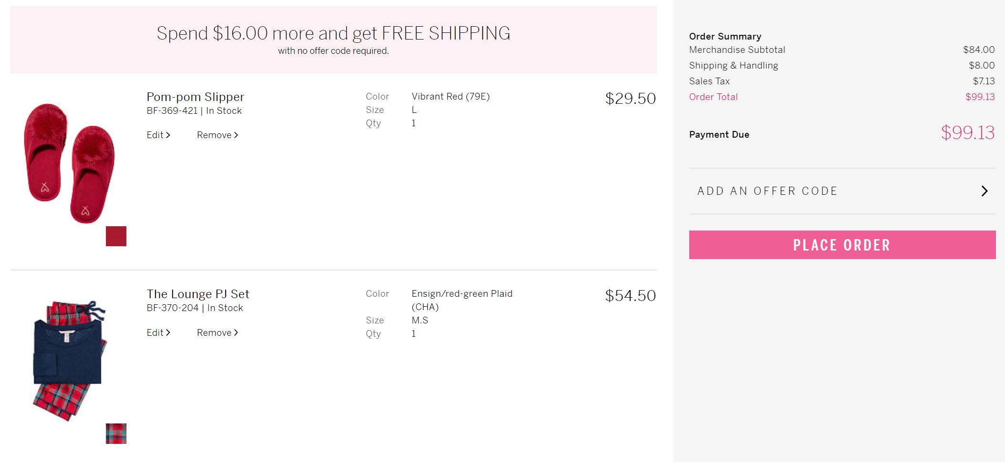1005x462 pixels.
Task: Click the Order Summary heading
Action: click(725, 37)
